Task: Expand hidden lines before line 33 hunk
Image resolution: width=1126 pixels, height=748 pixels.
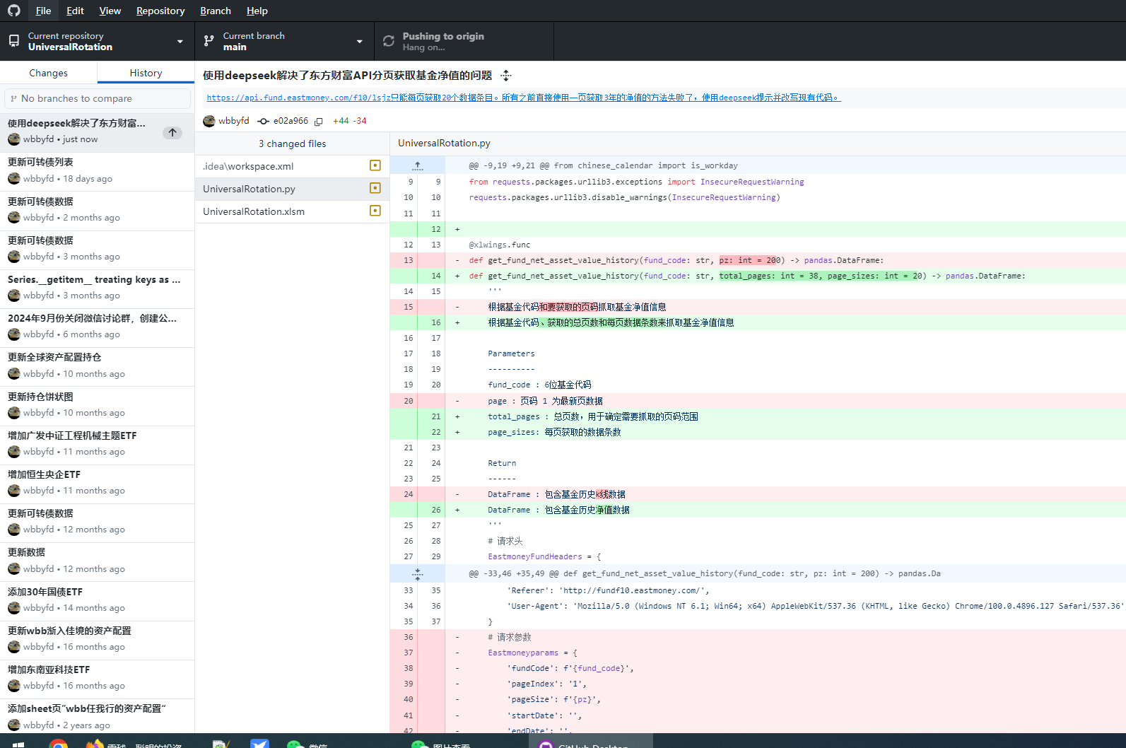Action: [x=418, y=573]
